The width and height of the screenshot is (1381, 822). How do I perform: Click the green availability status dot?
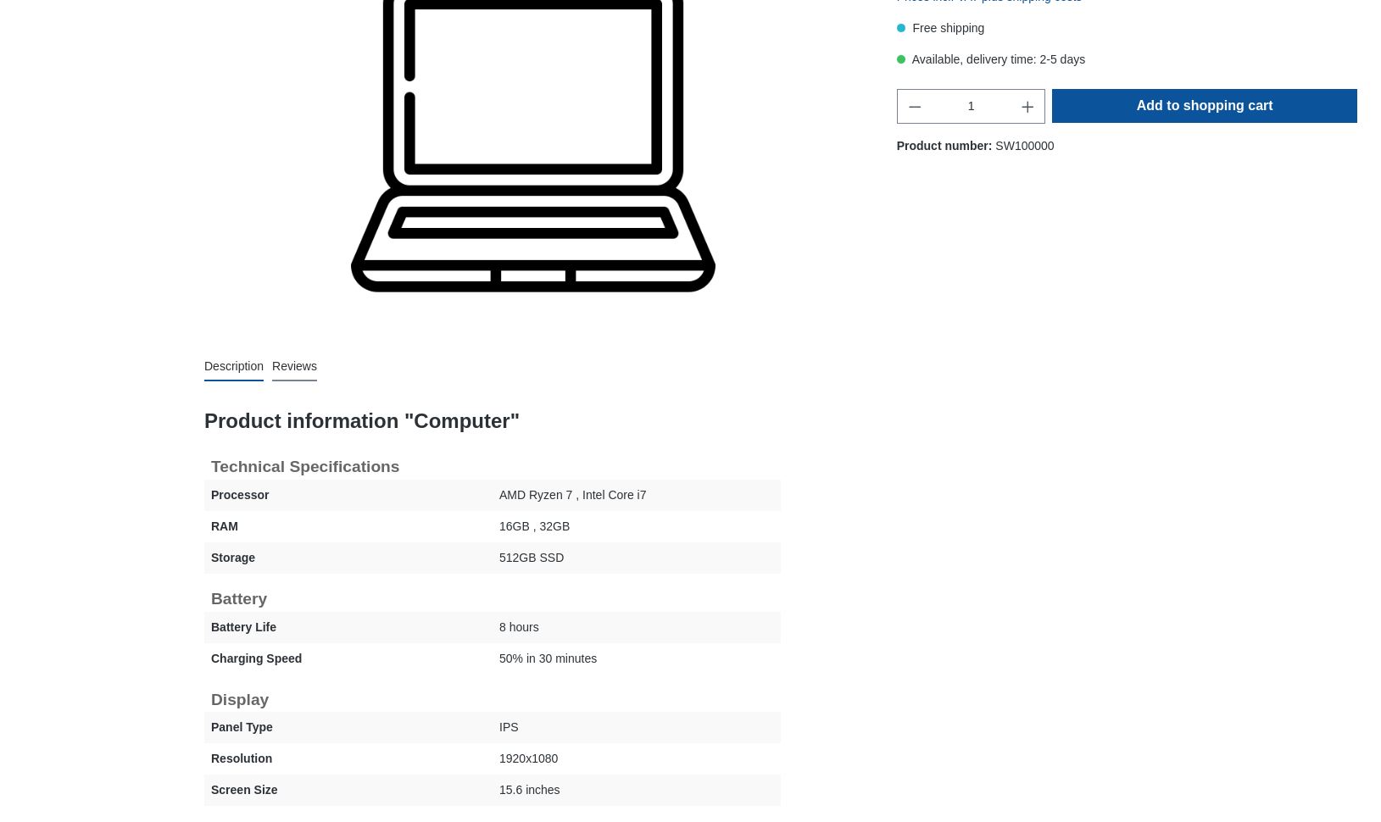900,59
